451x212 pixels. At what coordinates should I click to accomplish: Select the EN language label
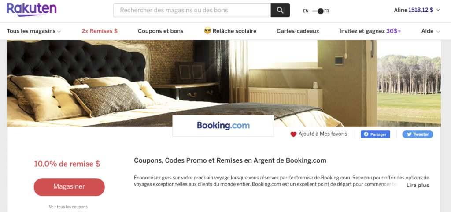(x=306, y=11)
